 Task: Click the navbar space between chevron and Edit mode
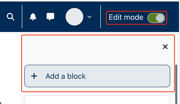point(97,17)
